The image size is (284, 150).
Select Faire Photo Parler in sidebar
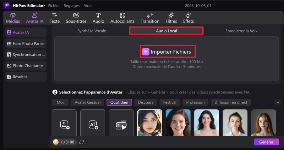[x=26, y=44]
